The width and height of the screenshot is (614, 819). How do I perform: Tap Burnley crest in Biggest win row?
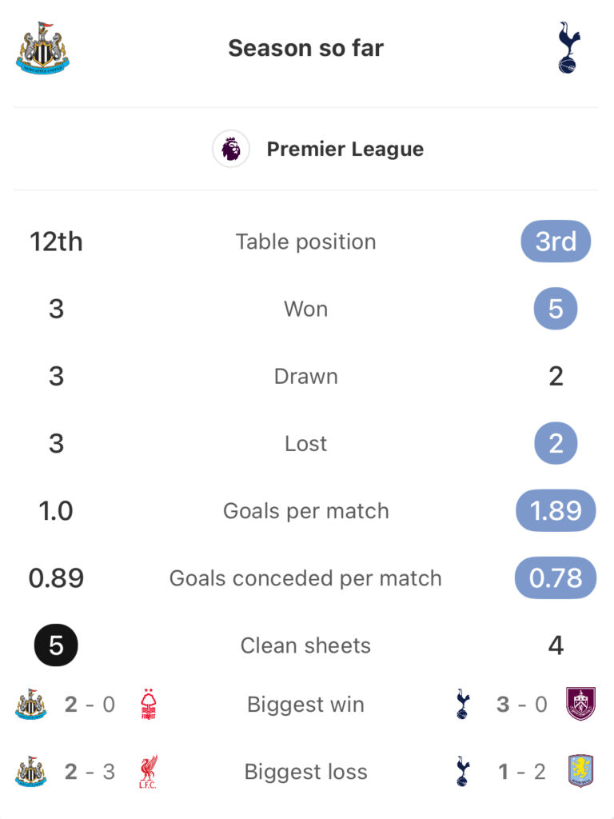pos(580,704)
